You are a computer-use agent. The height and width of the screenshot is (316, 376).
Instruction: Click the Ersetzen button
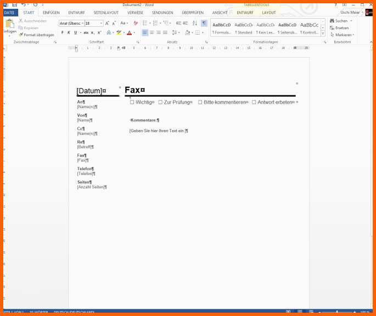[339, 28]
